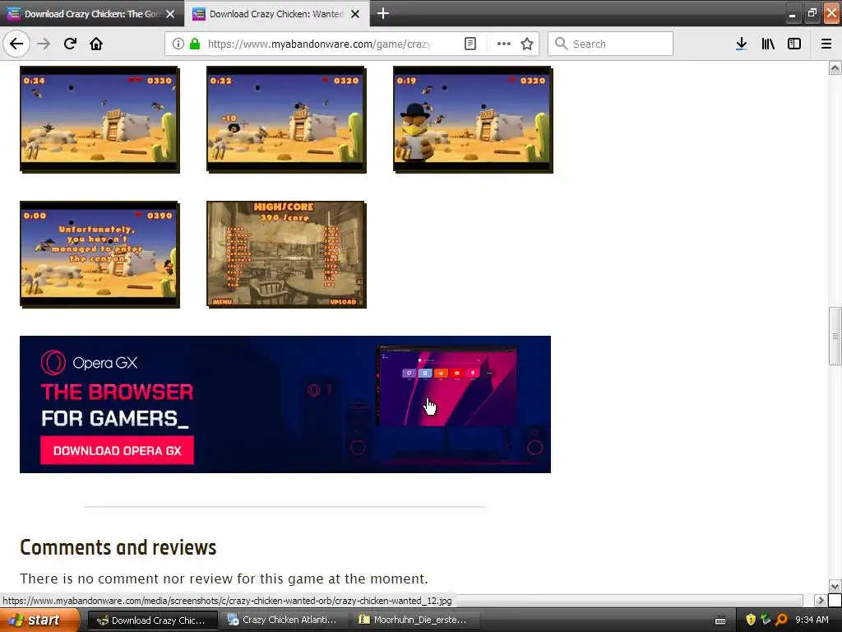View the Highscore 390 screenshot
The width and height of the screenshot is (842, 632).
point(286,254)
